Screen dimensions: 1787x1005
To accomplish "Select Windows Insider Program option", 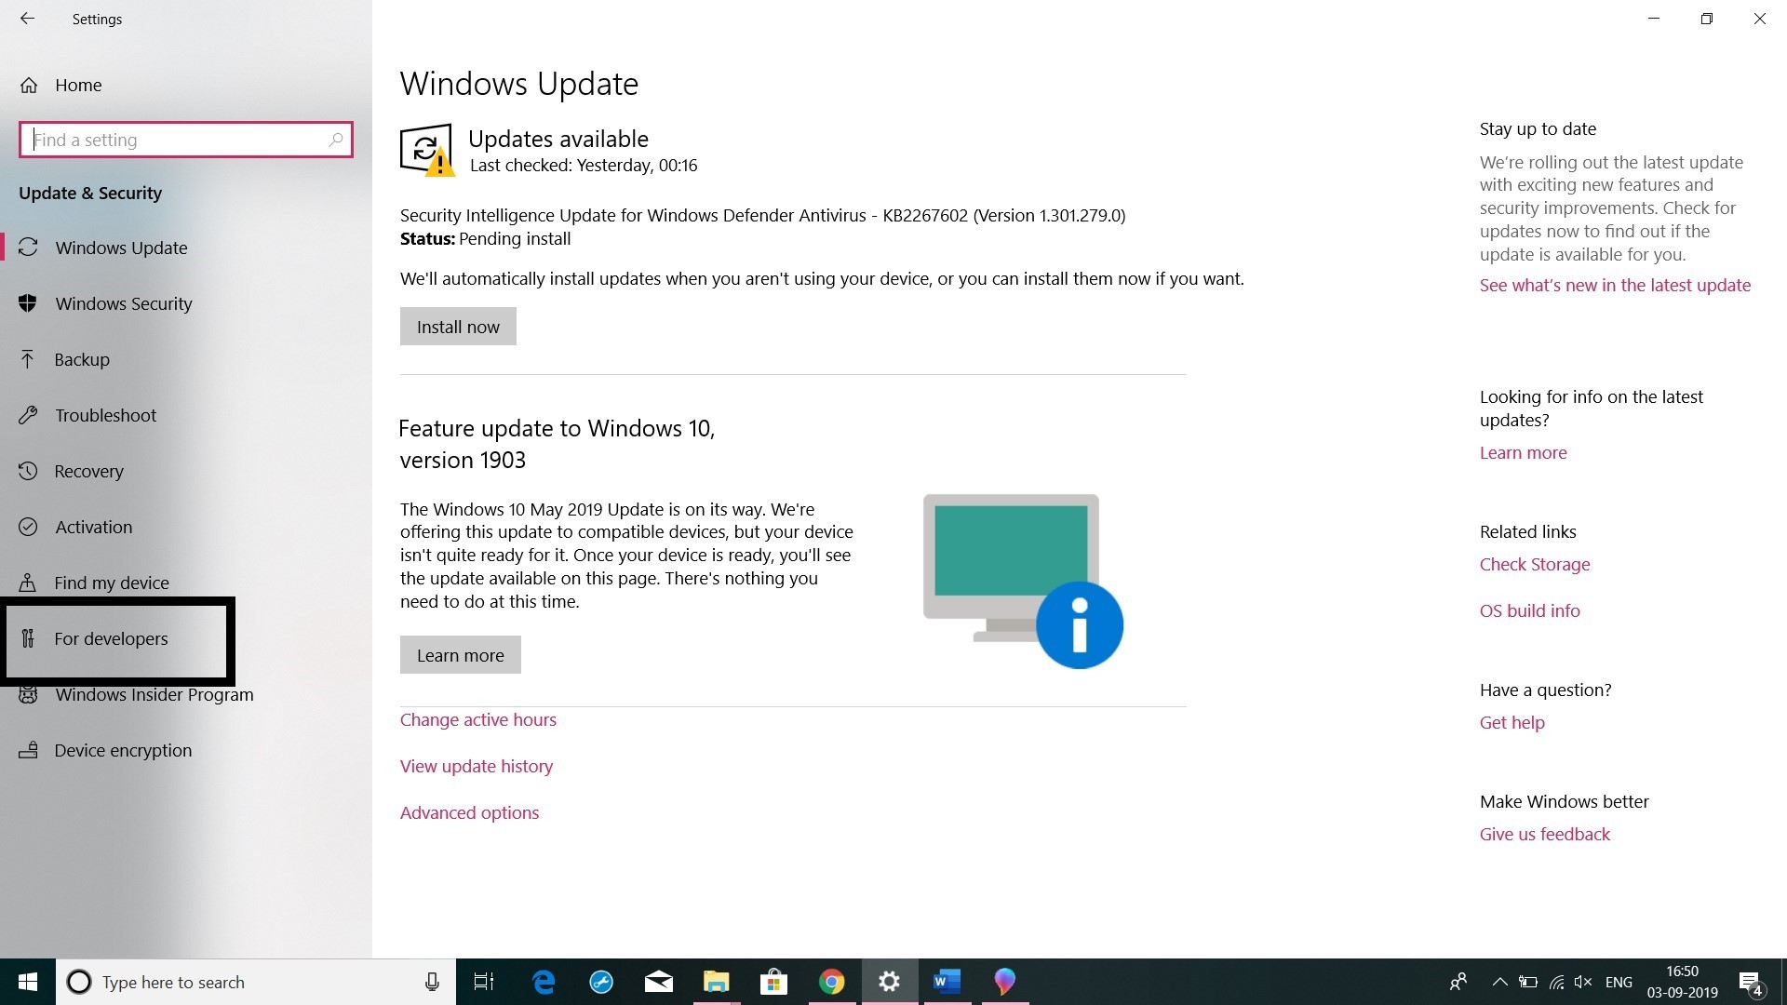I will (154, 692).
